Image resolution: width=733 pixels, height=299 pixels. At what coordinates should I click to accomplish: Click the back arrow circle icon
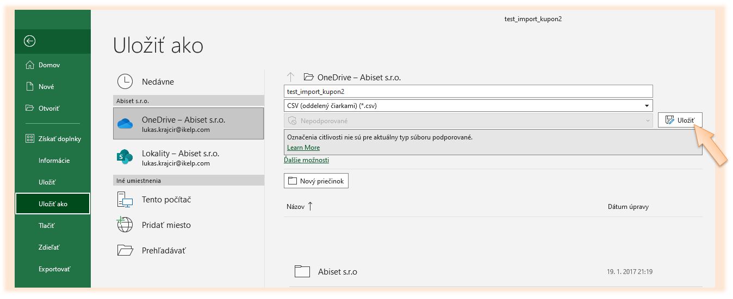pos(30,41)
